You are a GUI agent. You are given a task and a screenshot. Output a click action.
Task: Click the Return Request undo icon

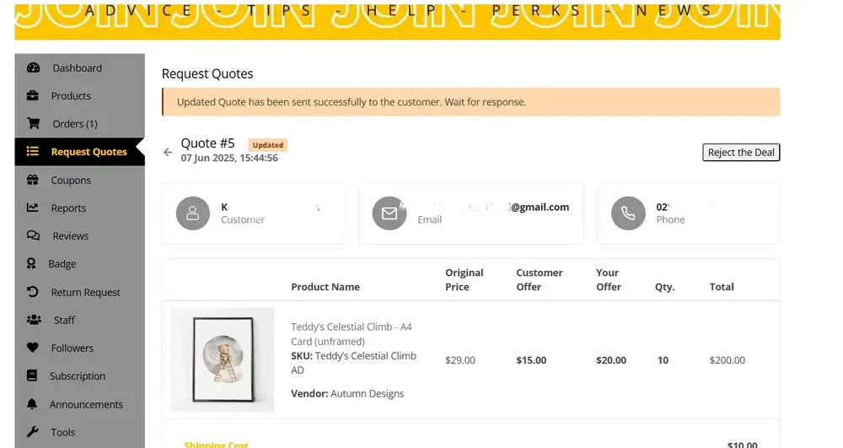(x=33, y=292)
